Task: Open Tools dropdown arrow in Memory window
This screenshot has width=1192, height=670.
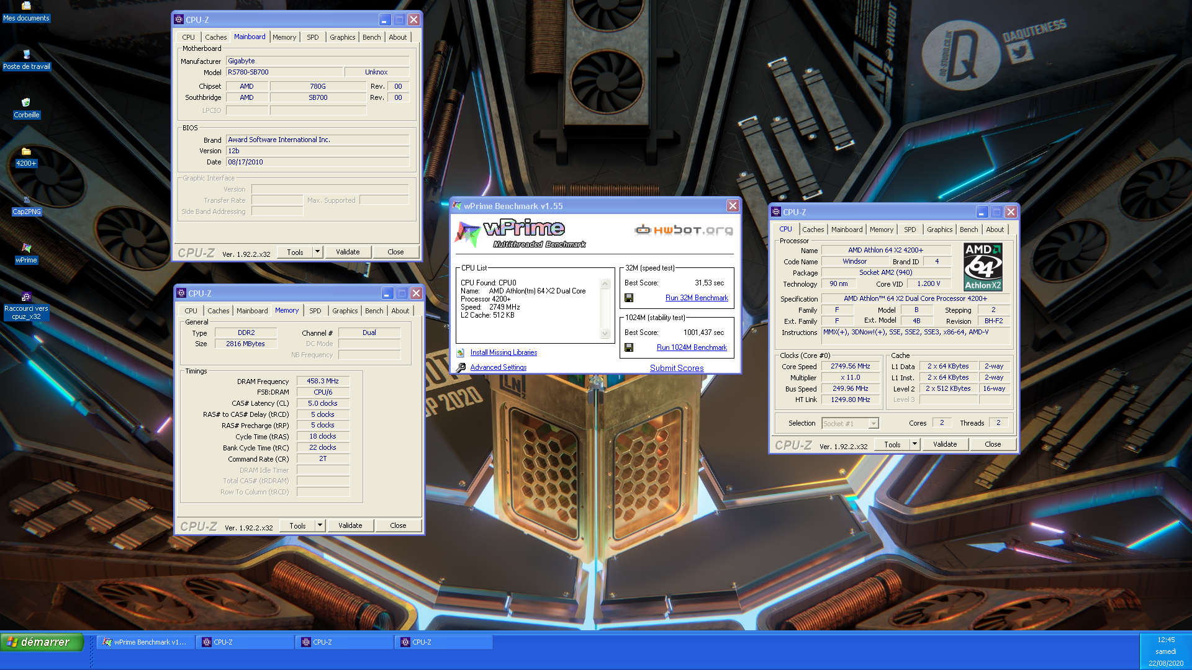Action: (320, 525)
